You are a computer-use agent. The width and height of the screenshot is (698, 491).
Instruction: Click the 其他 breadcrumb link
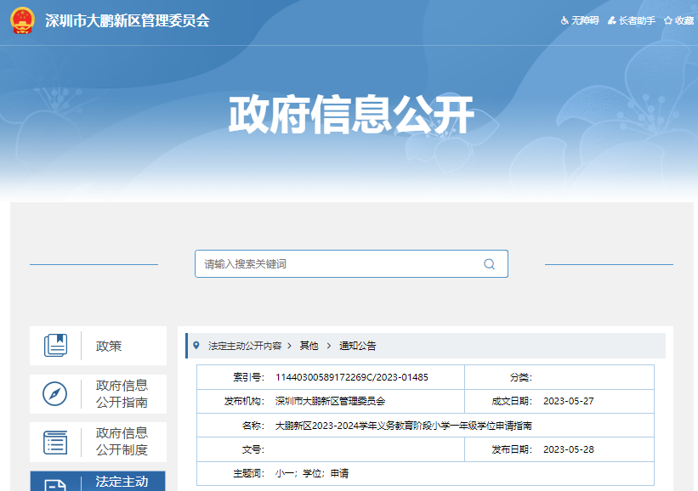[309, 346]
